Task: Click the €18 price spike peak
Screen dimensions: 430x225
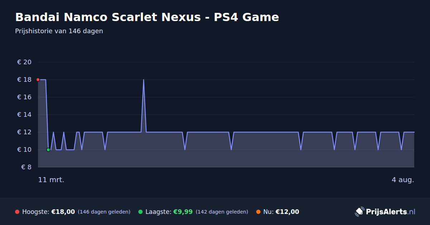Action: coord(143,80)
